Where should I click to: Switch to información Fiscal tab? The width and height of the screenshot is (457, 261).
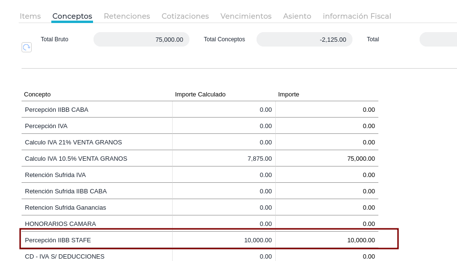tap(357, 16)
